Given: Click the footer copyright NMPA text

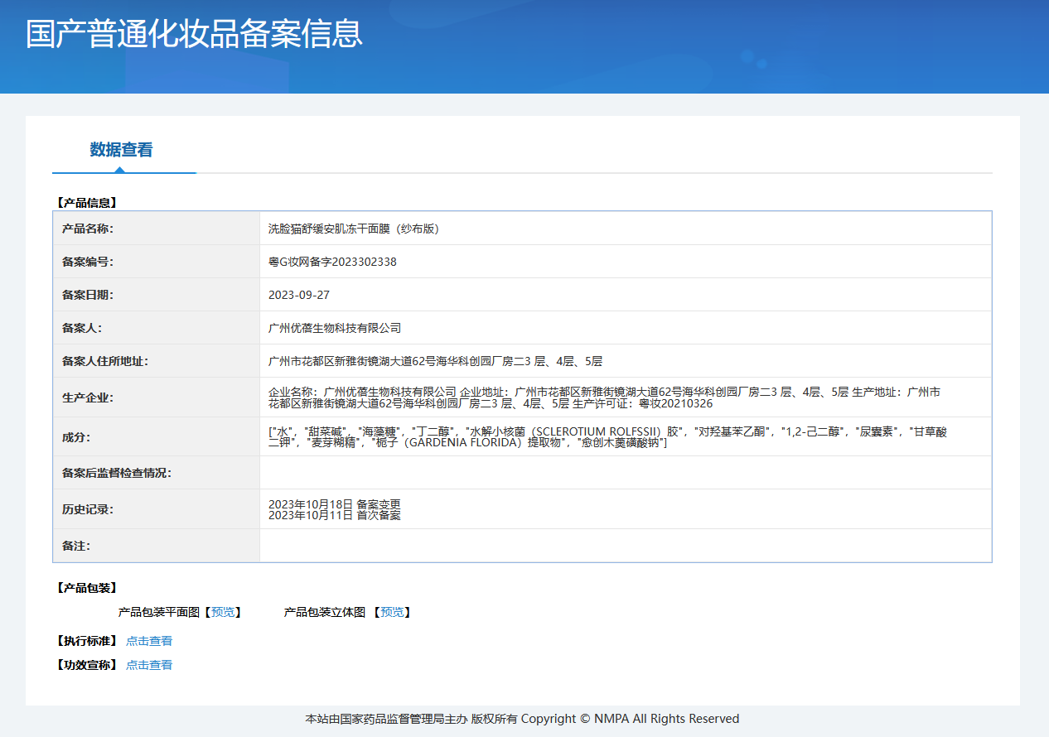Looking at the screenshot, I should click(522, 719).
